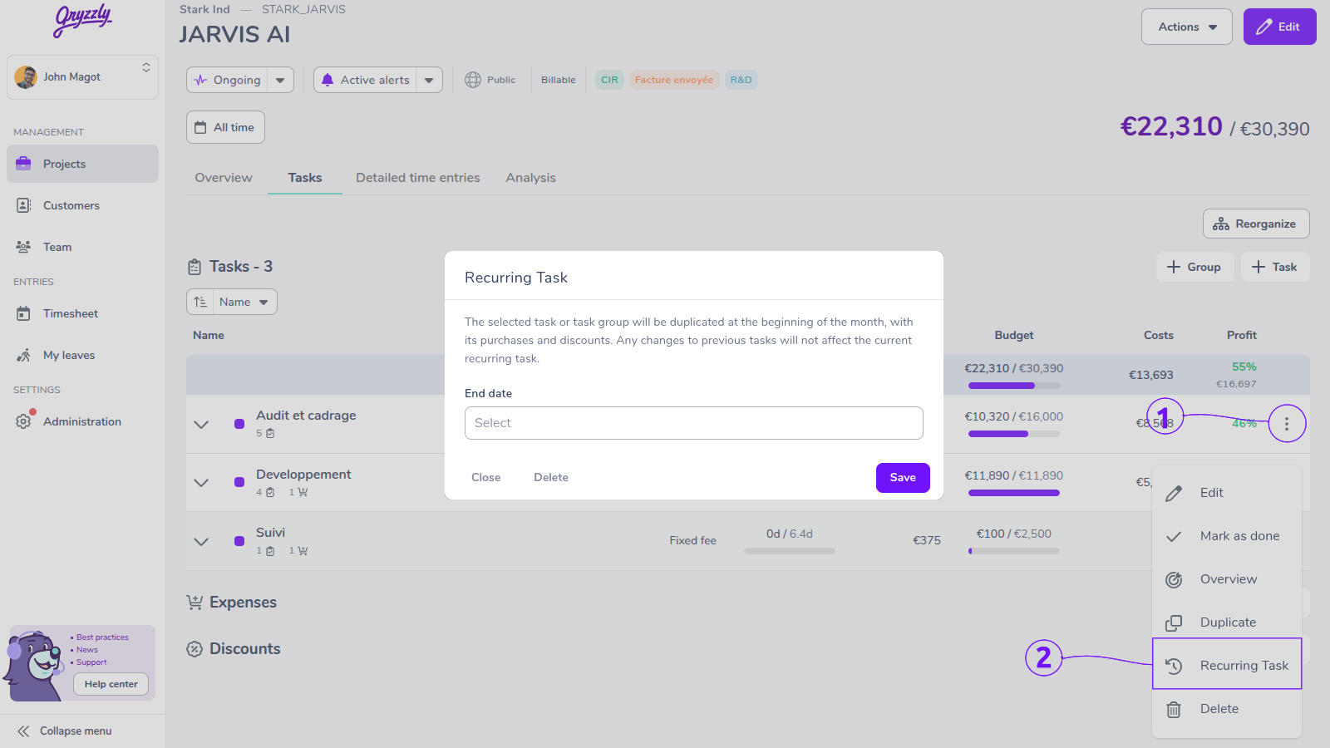Choose Delete with trash icon in context menu
Viewport: 1330px width, 748px height.
click(x=1227, y=709)
